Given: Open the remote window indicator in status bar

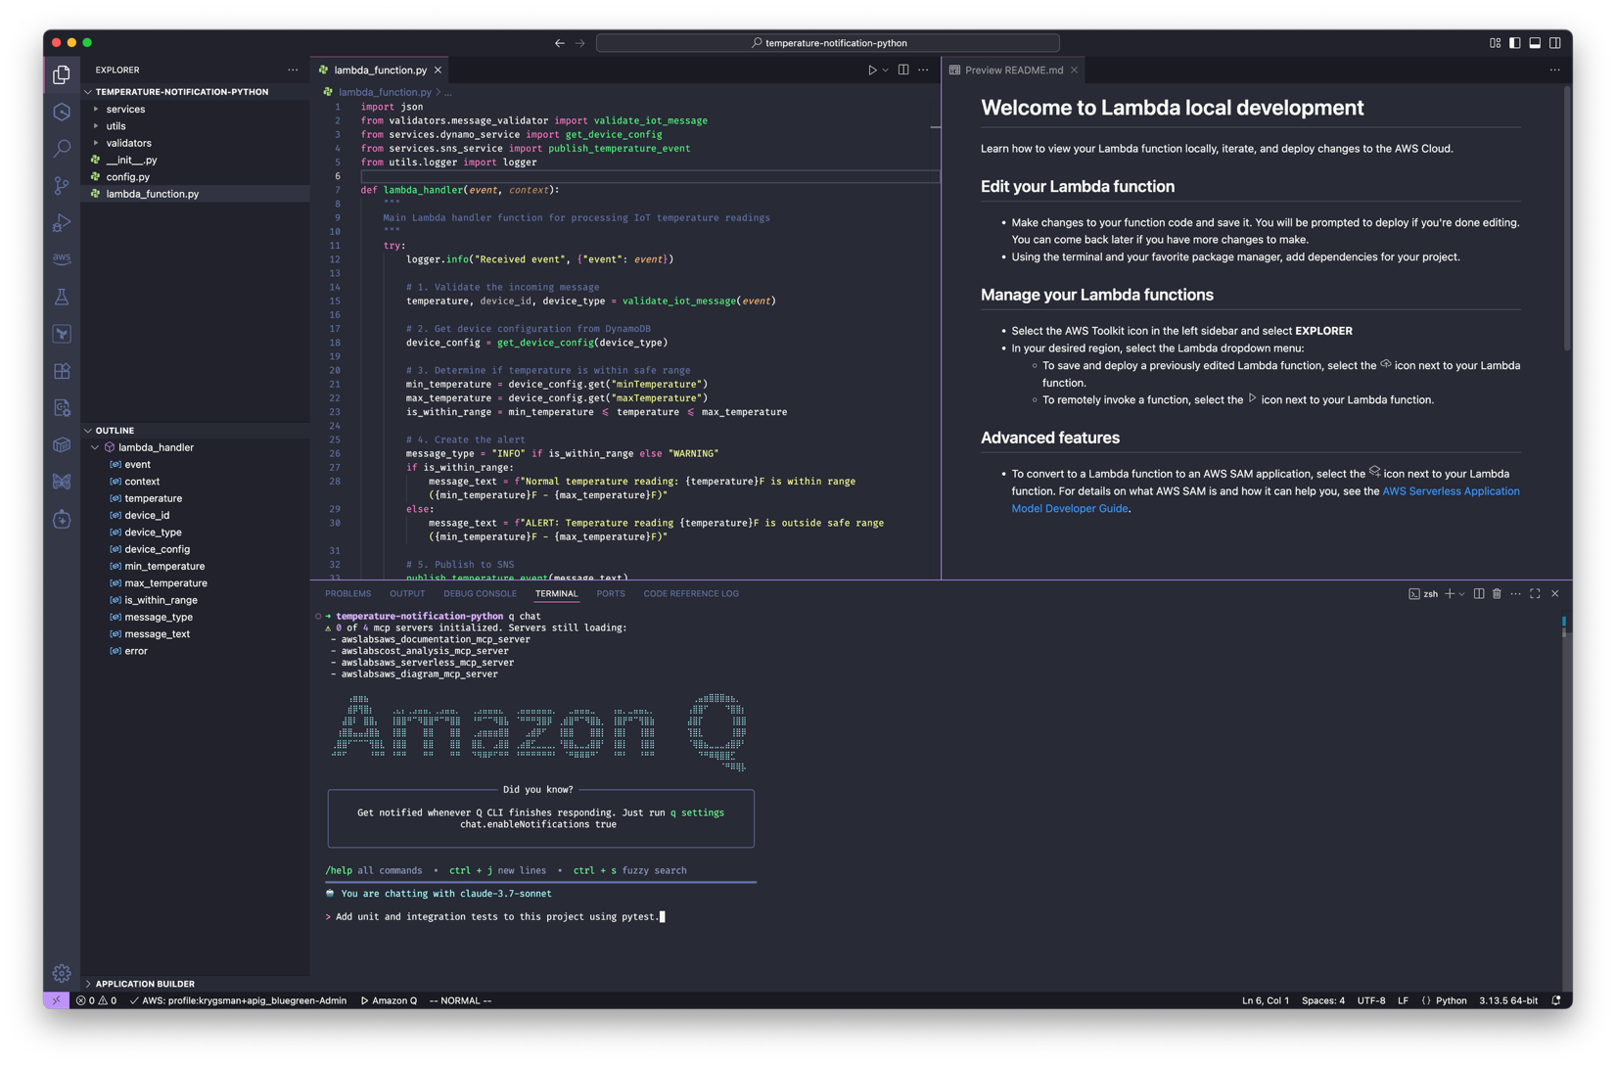Looking at the screenshot, I should [56, 1000].
